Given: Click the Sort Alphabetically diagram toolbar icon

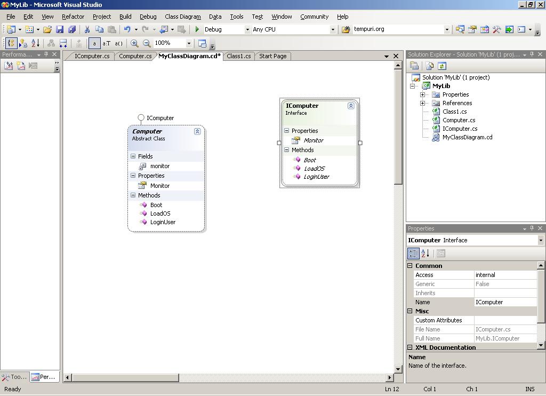Looking at the screenshot, I should 35,43.
